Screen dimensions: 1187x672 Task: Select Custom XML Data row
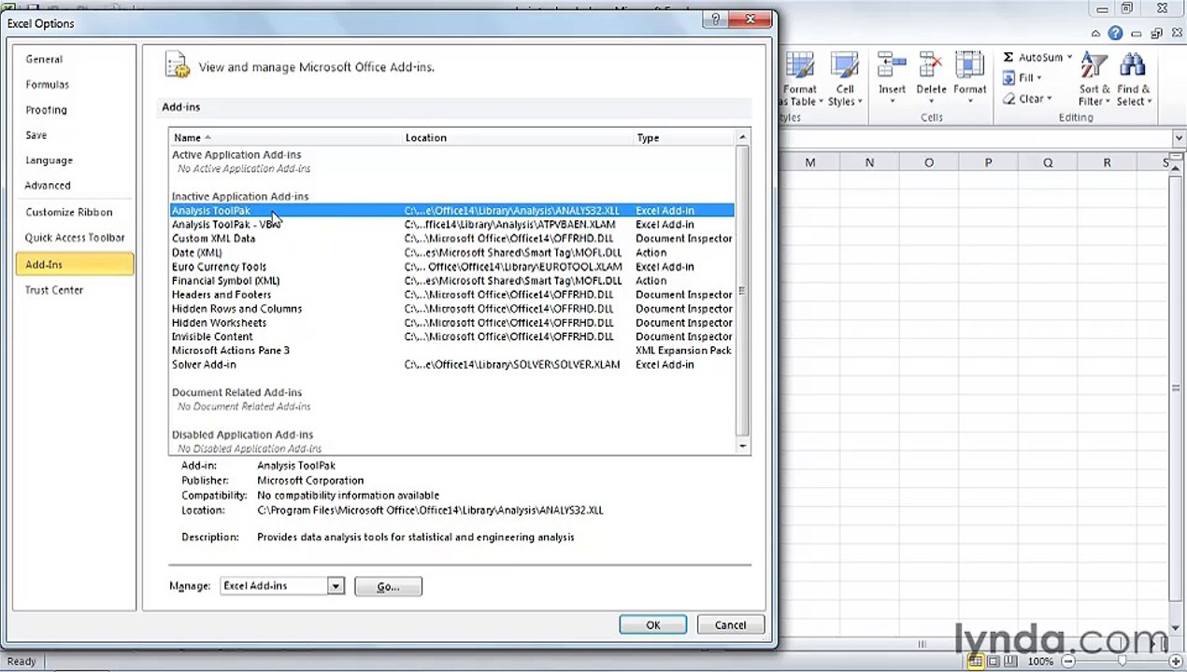pyautogui.click(x=451, y=238)
